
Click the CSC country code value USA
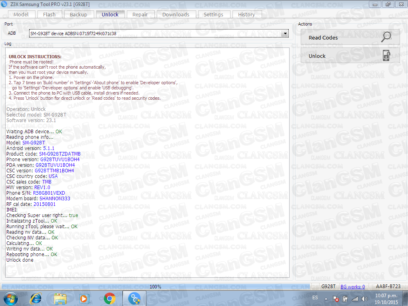(53, 176)
